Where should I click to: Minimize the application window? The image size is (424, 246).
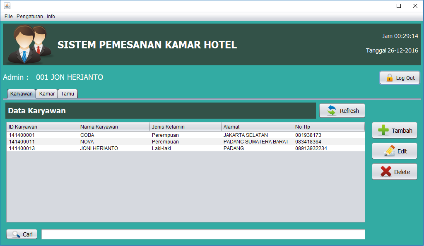click(383, 6)
